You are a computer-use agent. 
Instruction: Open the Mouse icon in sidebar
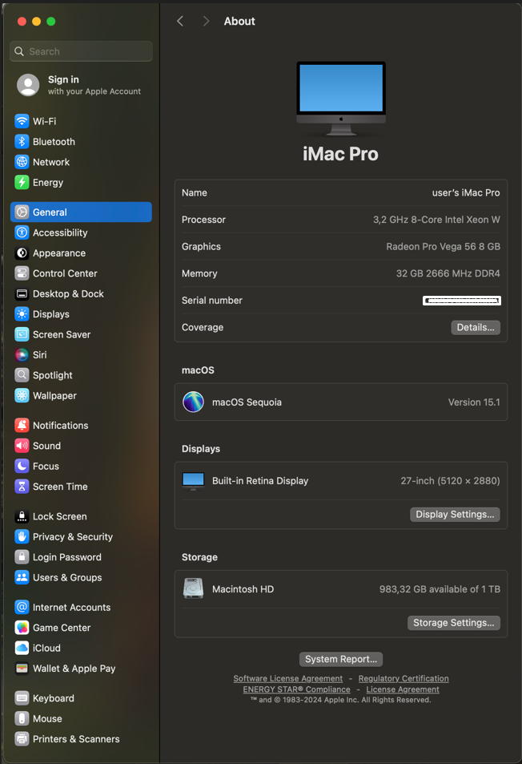click(22, 718)
